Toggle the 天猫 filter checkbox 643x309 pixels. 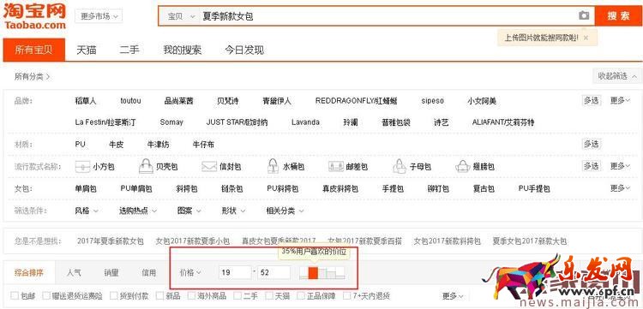(x=269, y=295)
